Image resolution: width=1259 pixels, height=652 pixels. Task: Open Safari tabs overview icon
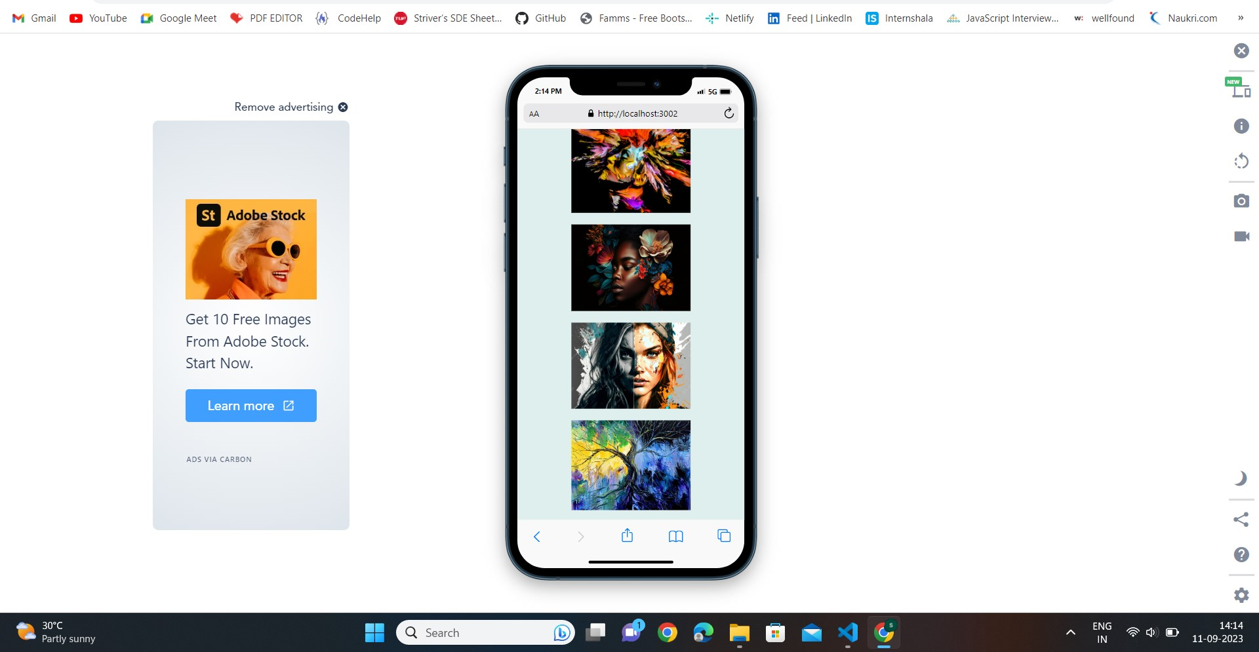pos(723,535)
